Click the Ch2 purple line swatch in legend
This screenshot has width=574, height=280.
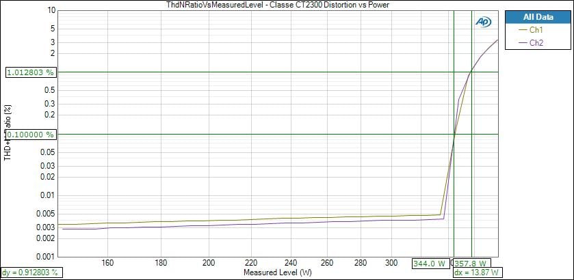[523, 42]
